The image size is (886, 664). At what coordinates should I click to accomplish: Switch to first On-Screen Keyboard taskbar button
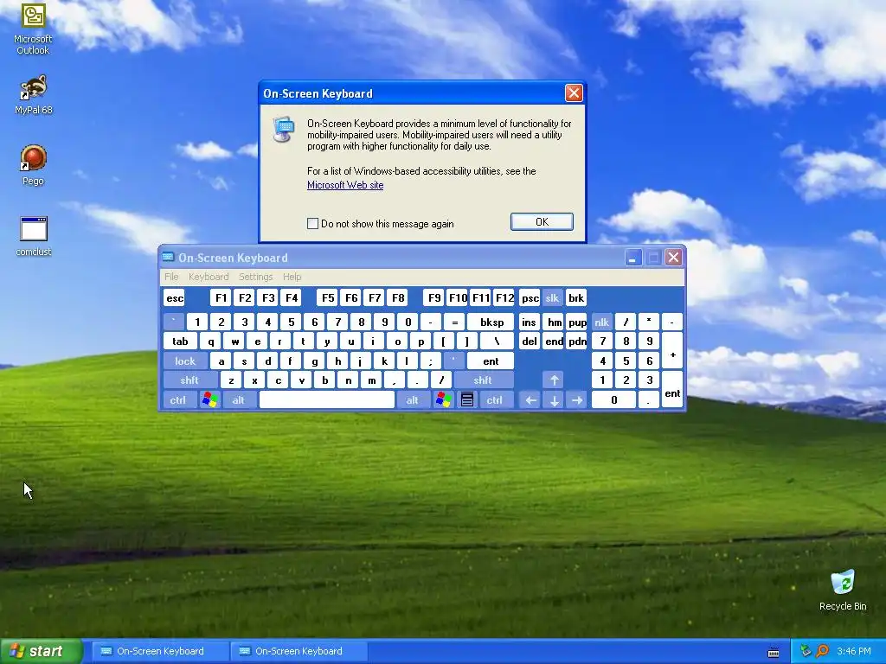click(x=160, y=651)
